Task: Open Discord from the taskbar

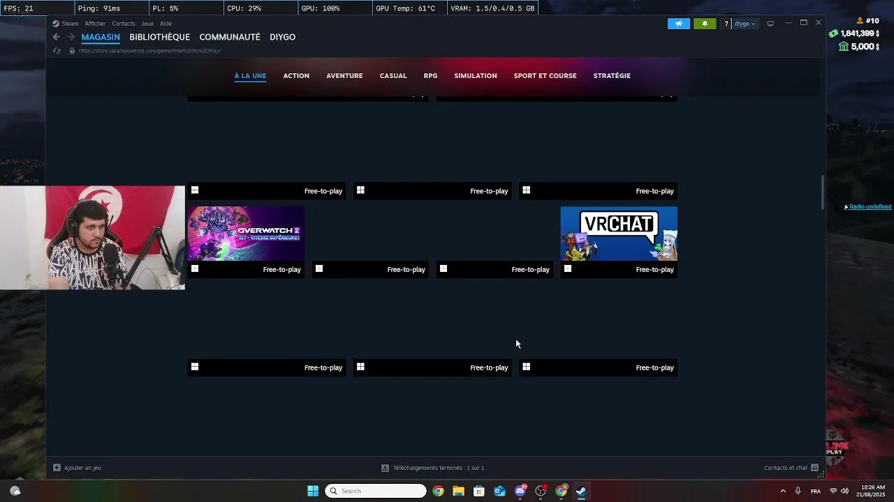Action: [x=520, y=491]
